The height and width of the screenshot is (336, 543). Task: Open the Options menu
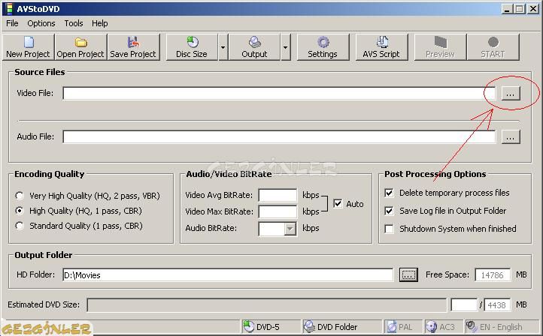point(41,23)
